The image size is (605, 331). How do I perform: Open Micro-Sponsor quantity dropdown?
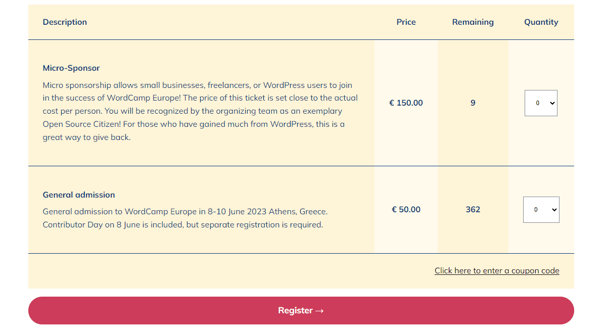(x=541, y=103)
